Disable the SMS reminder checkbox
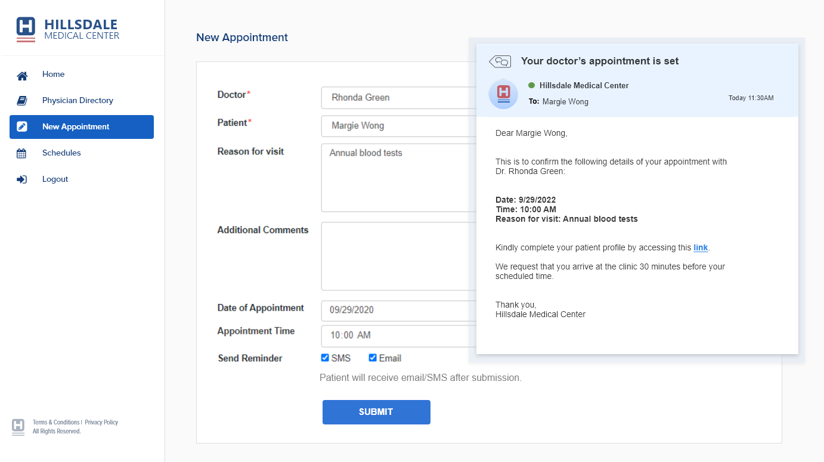 324,357
